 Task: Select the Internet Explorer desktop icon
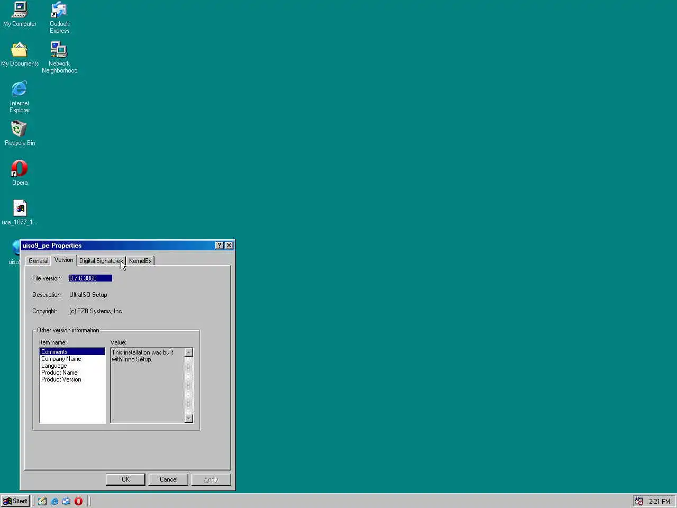20,97
